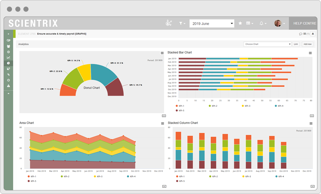Toggle KPI-4 legend in Area Chart
The height and width of the screenshot is (194, 321).
(x=131, y=176)
